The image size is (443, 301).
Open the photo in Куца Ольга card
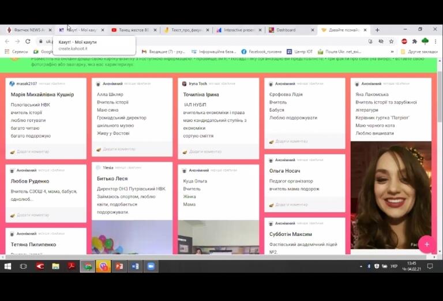click(218, 237)
